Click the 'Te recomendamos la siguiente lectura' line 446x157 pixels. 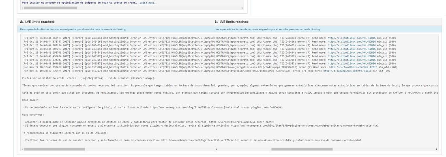pos(65,133)
